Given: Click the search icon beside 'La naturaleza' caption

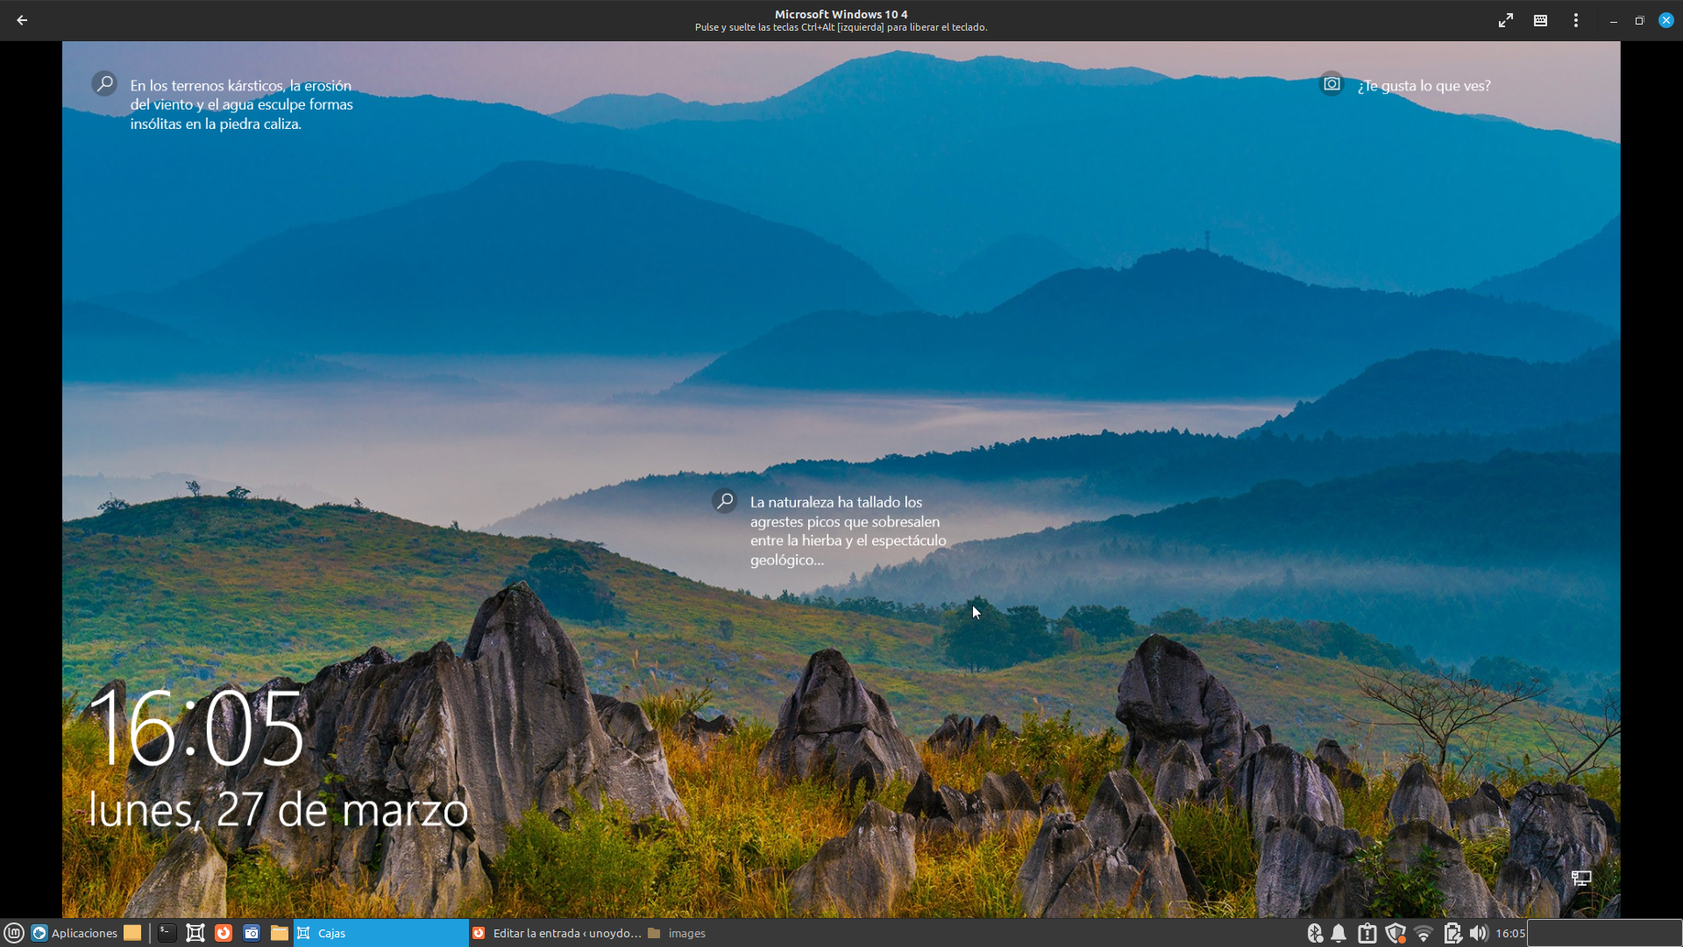Looking at the screenshot, I should coord(725,501).
